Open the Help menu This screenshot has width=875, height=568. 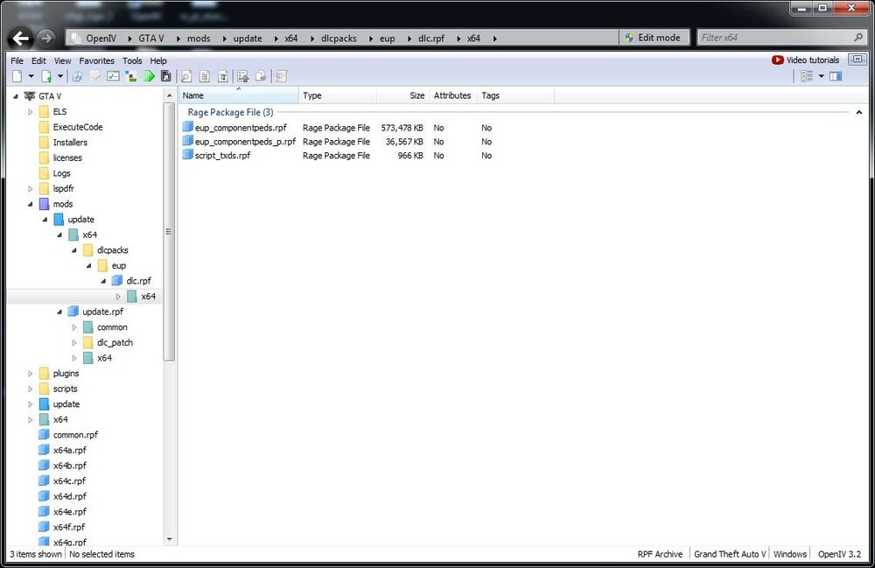[158, 60]
